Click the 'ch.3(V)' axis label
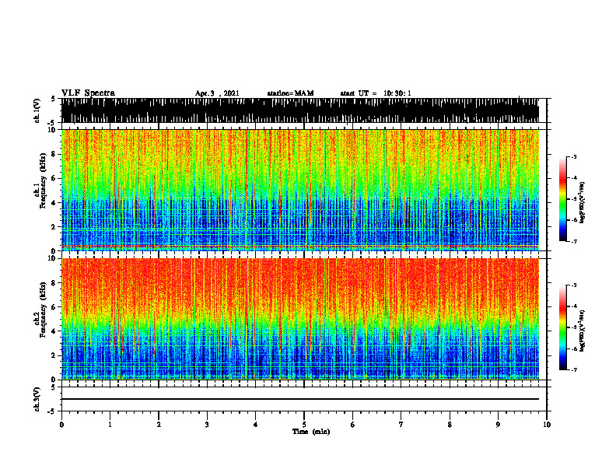Image resolution: width=616 pixels, height=476 pixels. [37, 399]
